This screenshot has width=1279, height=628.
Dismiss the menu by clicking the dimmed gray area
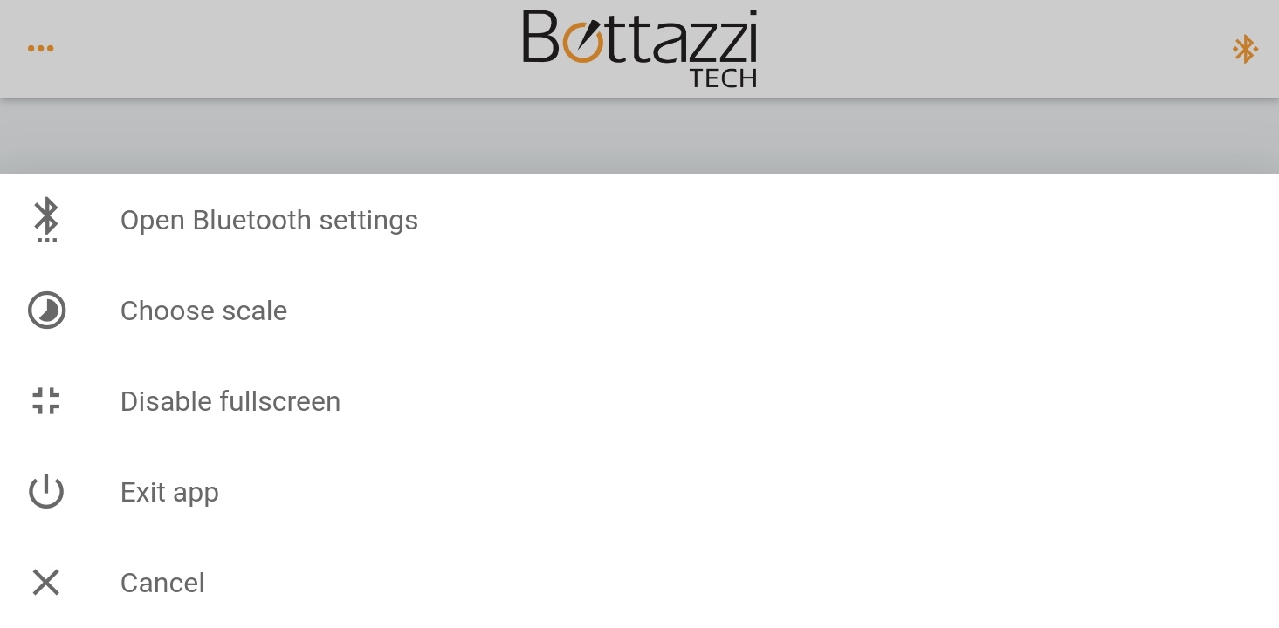(x=639, y=137)
